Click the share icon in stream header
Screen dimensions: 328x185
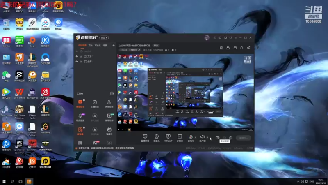tap(248, 48)
